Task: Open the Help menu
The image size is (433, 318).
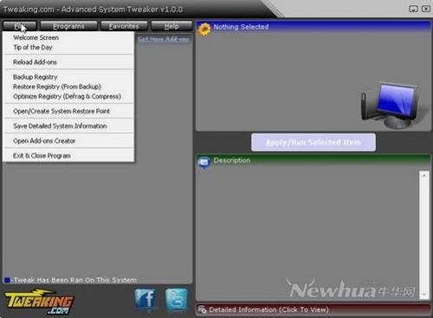Action: [171, 26]
